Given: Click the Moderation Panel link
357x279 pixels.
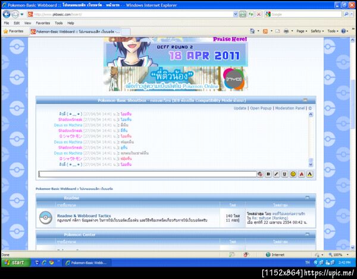Looking at the screenshot, I should 290,108.
